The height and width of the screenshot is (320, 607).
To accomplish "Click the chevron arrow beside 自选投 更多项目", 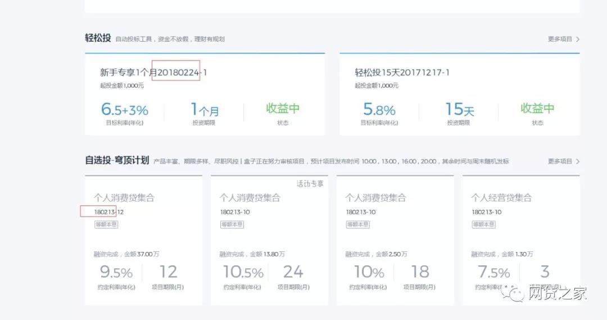I will [x=578, y=161].
